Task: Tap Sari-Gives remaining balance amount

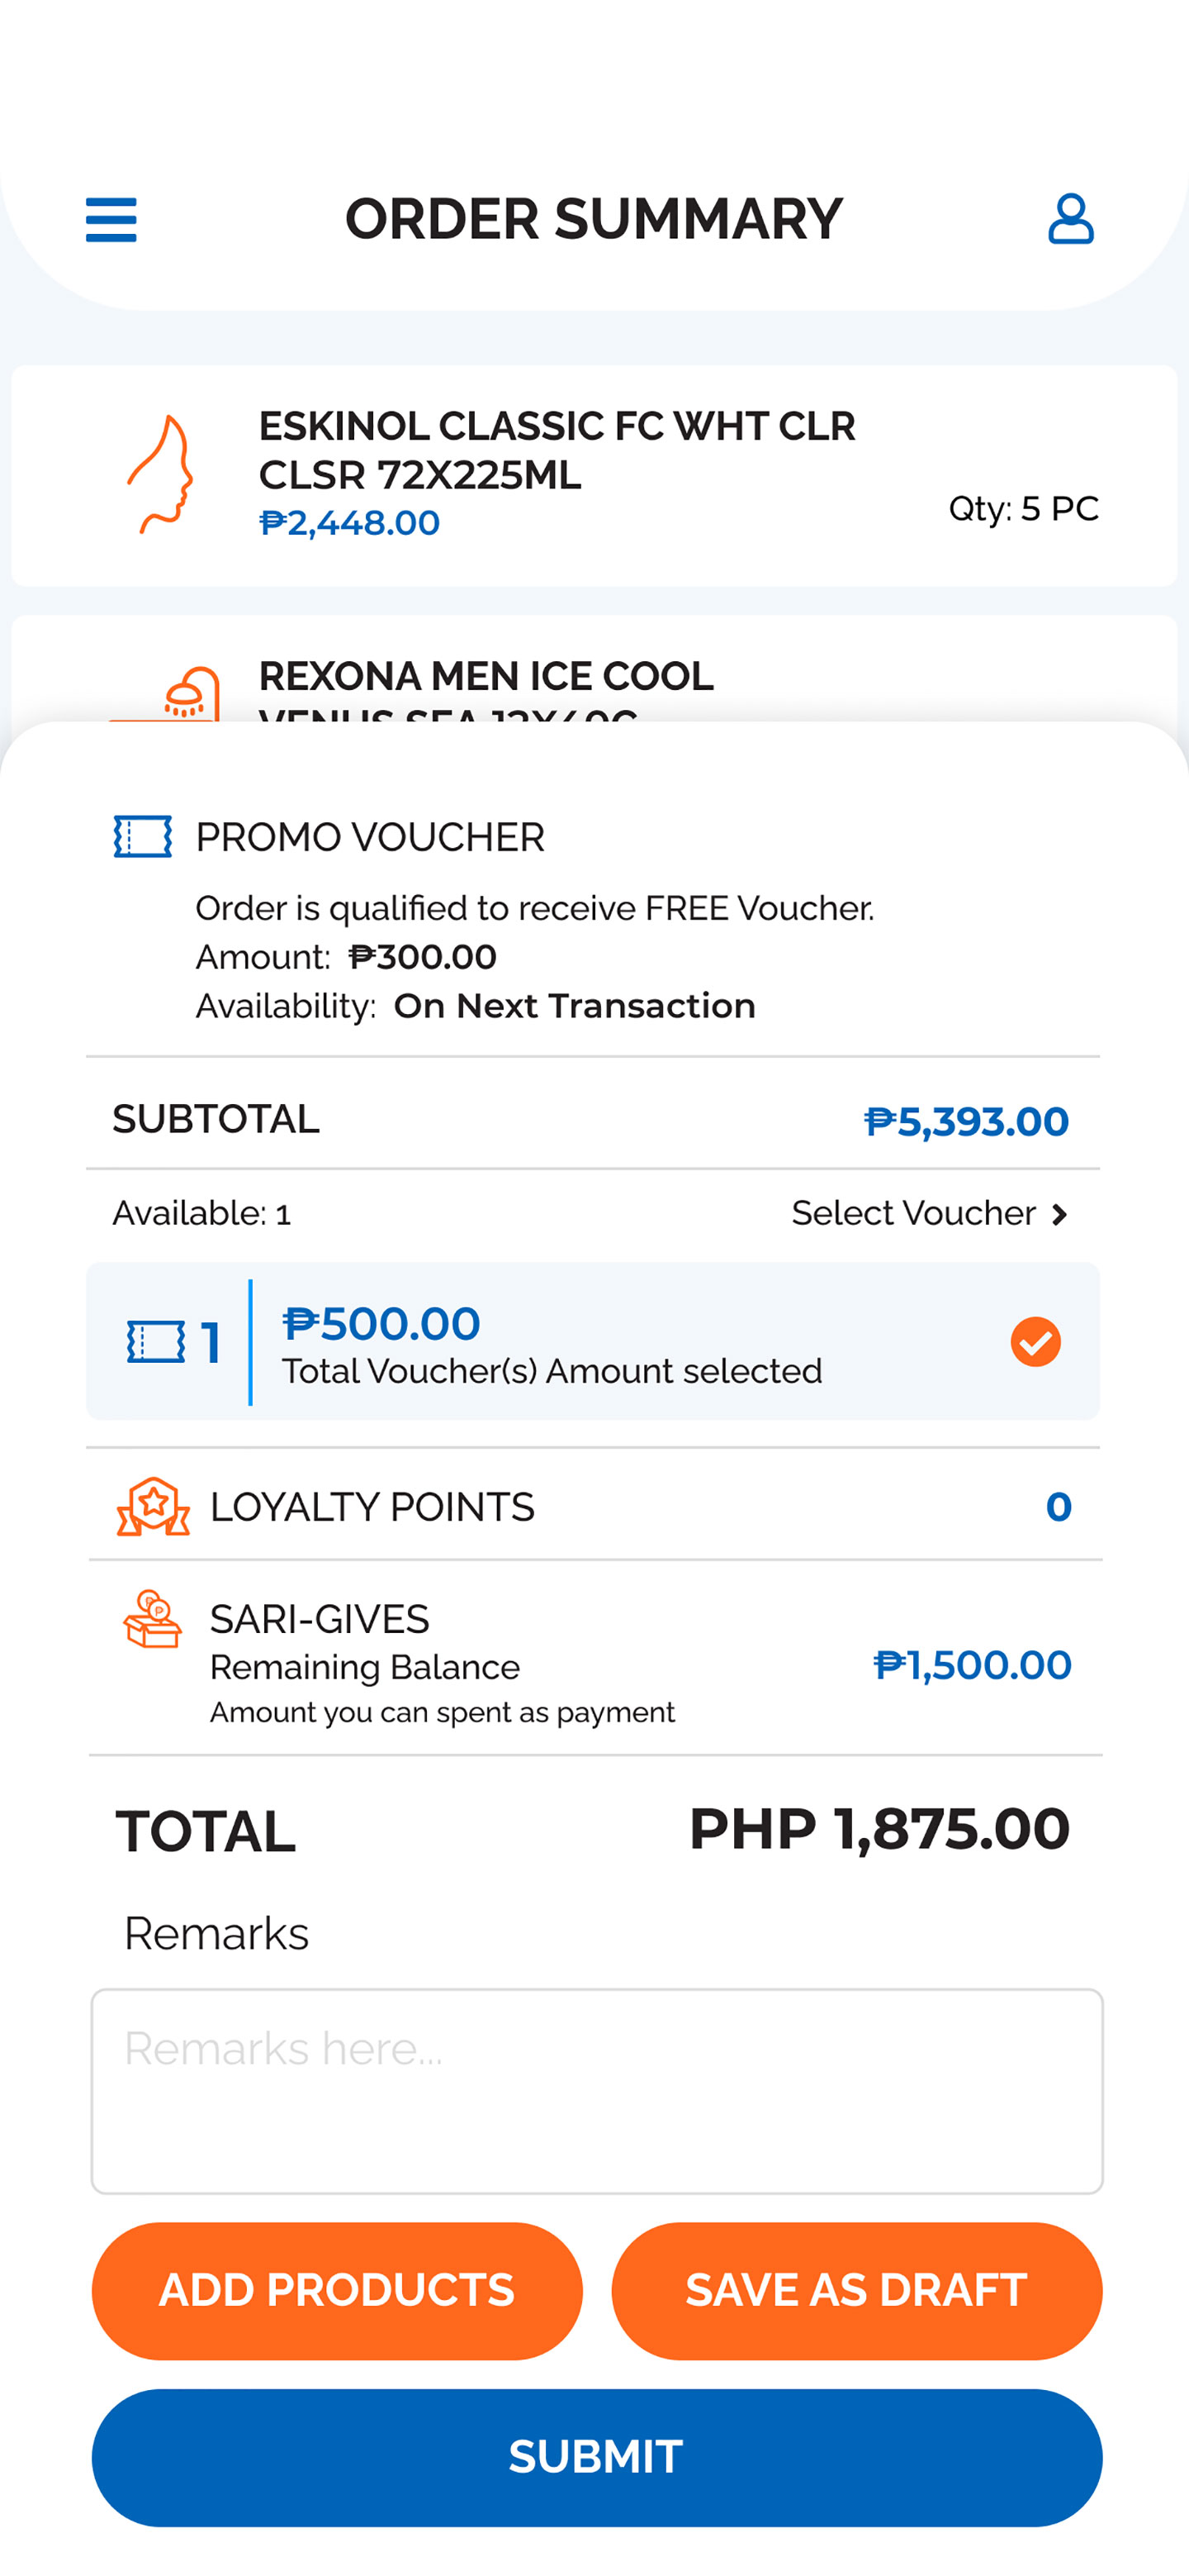Action: 972,1665
